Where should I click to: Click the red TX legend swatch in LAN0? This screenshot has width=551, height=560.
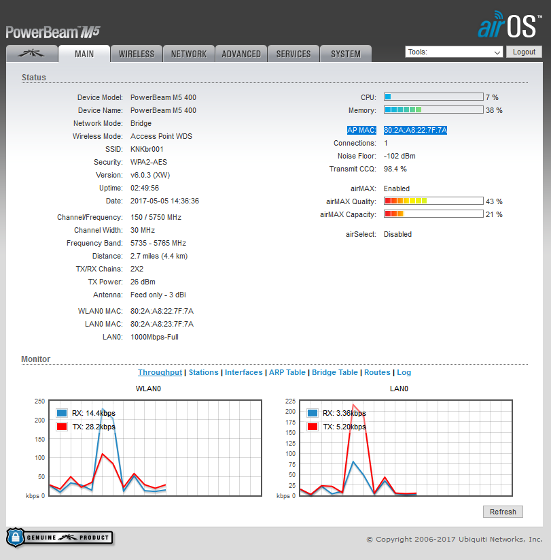(x=313, y=427)
